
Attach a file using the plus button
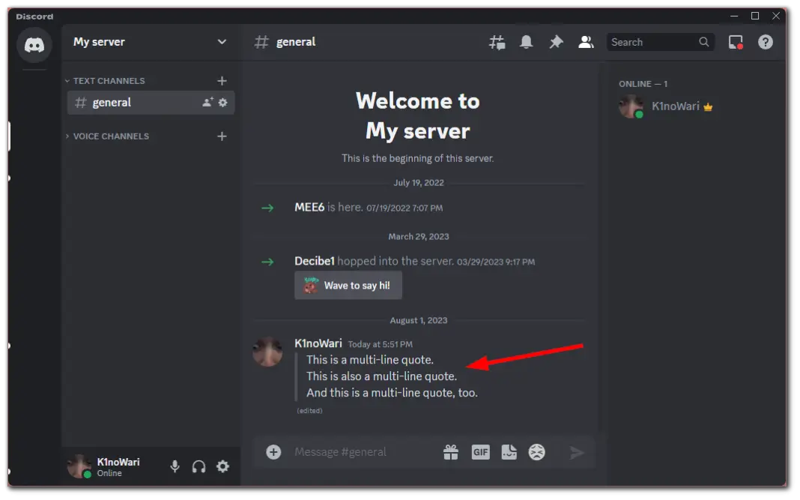(x=273, y=451)
